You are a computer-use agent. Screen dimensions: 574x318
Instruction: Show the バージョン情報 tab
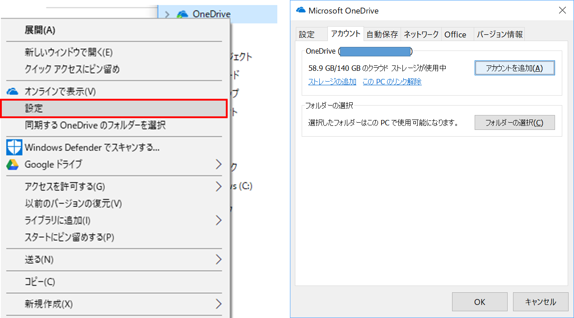[x=500, y=34]
